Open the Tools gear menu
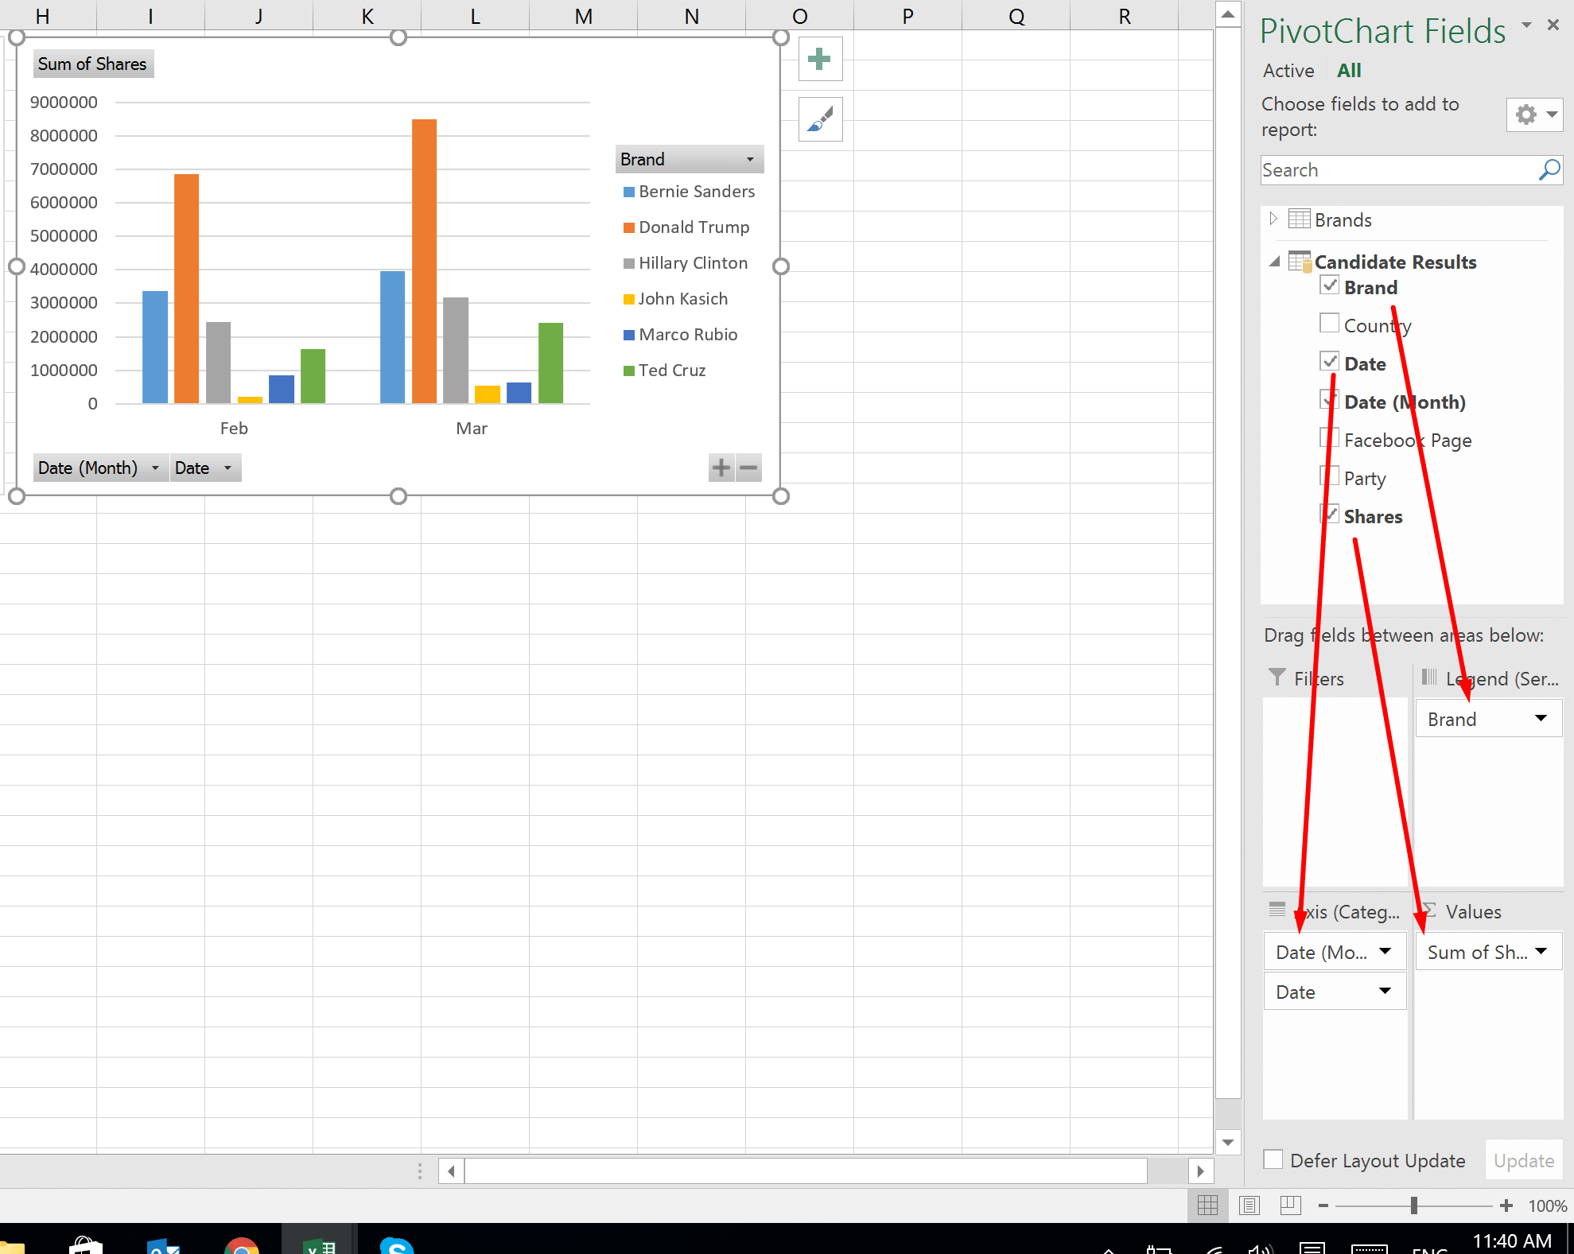This screenshot has height=1254, width=1574. 1534,115
